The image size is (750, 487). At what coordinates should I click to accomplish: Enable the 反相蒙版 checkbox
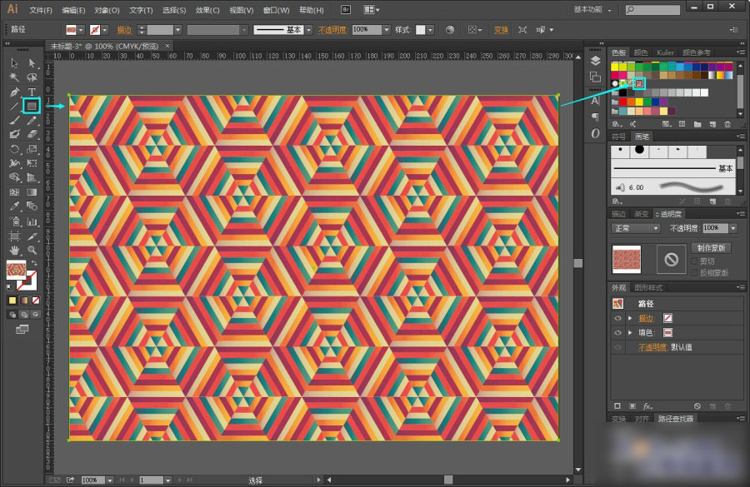click(695, 272)
